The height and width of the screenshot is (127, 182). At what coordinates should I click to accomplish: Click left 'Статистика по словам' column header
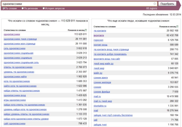[x=15, y=30]
